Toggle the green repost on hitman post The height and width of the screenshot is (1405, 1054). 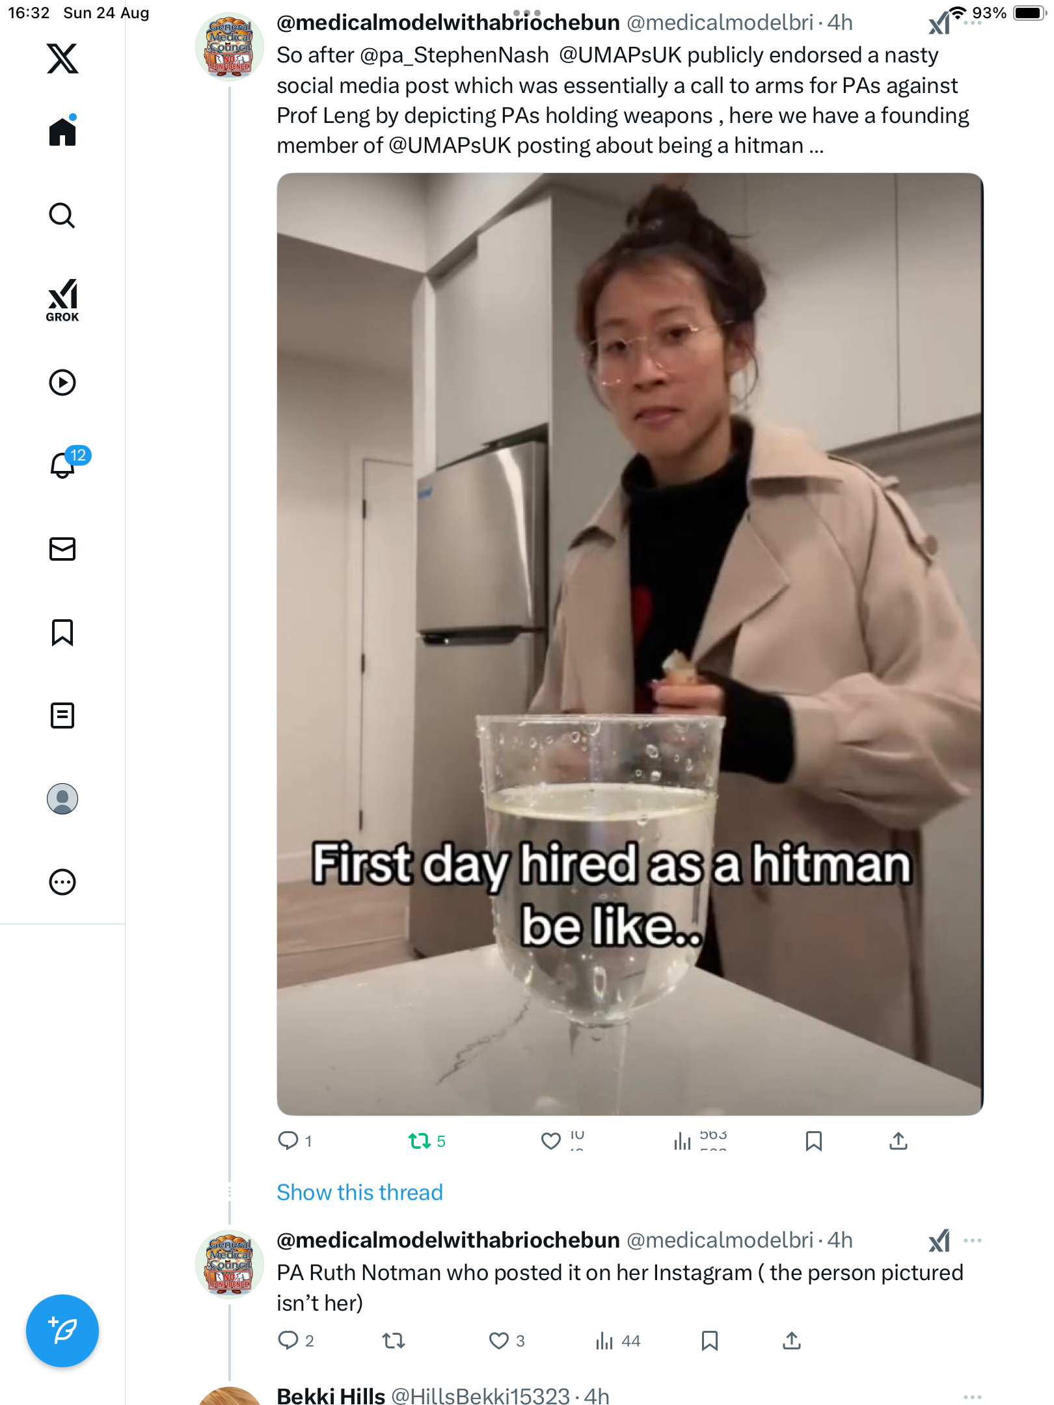pos(420,1141)
